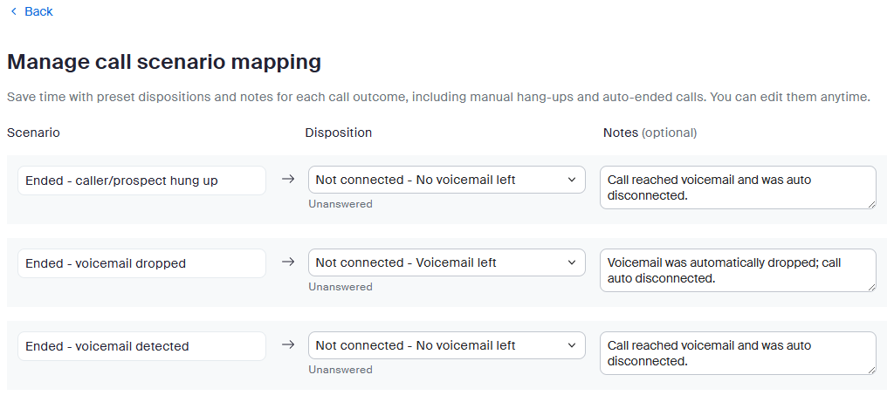Image resolution: width=894 pixels, height=402 pixels.
Task: Click the left chevron icon beside Back
Action: [13, 11]
